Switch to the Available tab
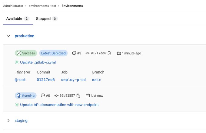206x133 pixels. (18, 19)
